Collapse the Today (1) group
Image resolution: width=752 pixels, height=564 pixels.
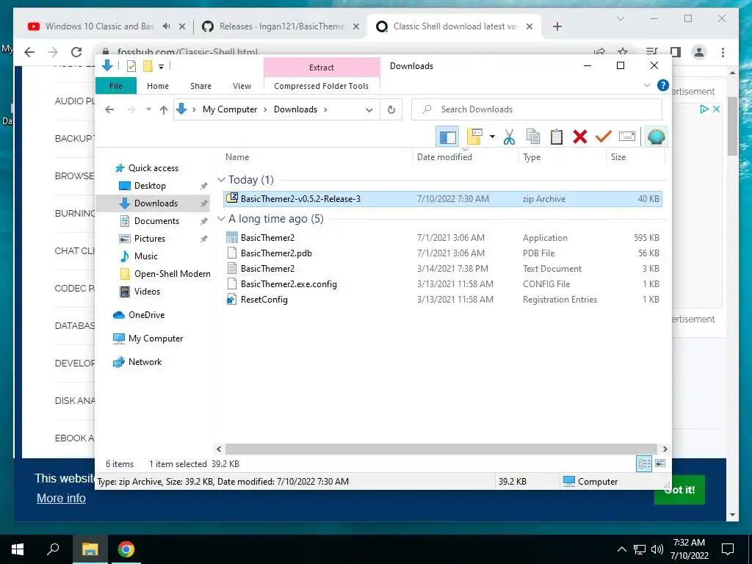pyautogui.click(x=221, y=180)
